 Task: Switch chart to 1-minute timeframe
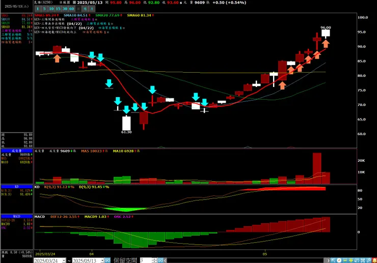(38, 9)
